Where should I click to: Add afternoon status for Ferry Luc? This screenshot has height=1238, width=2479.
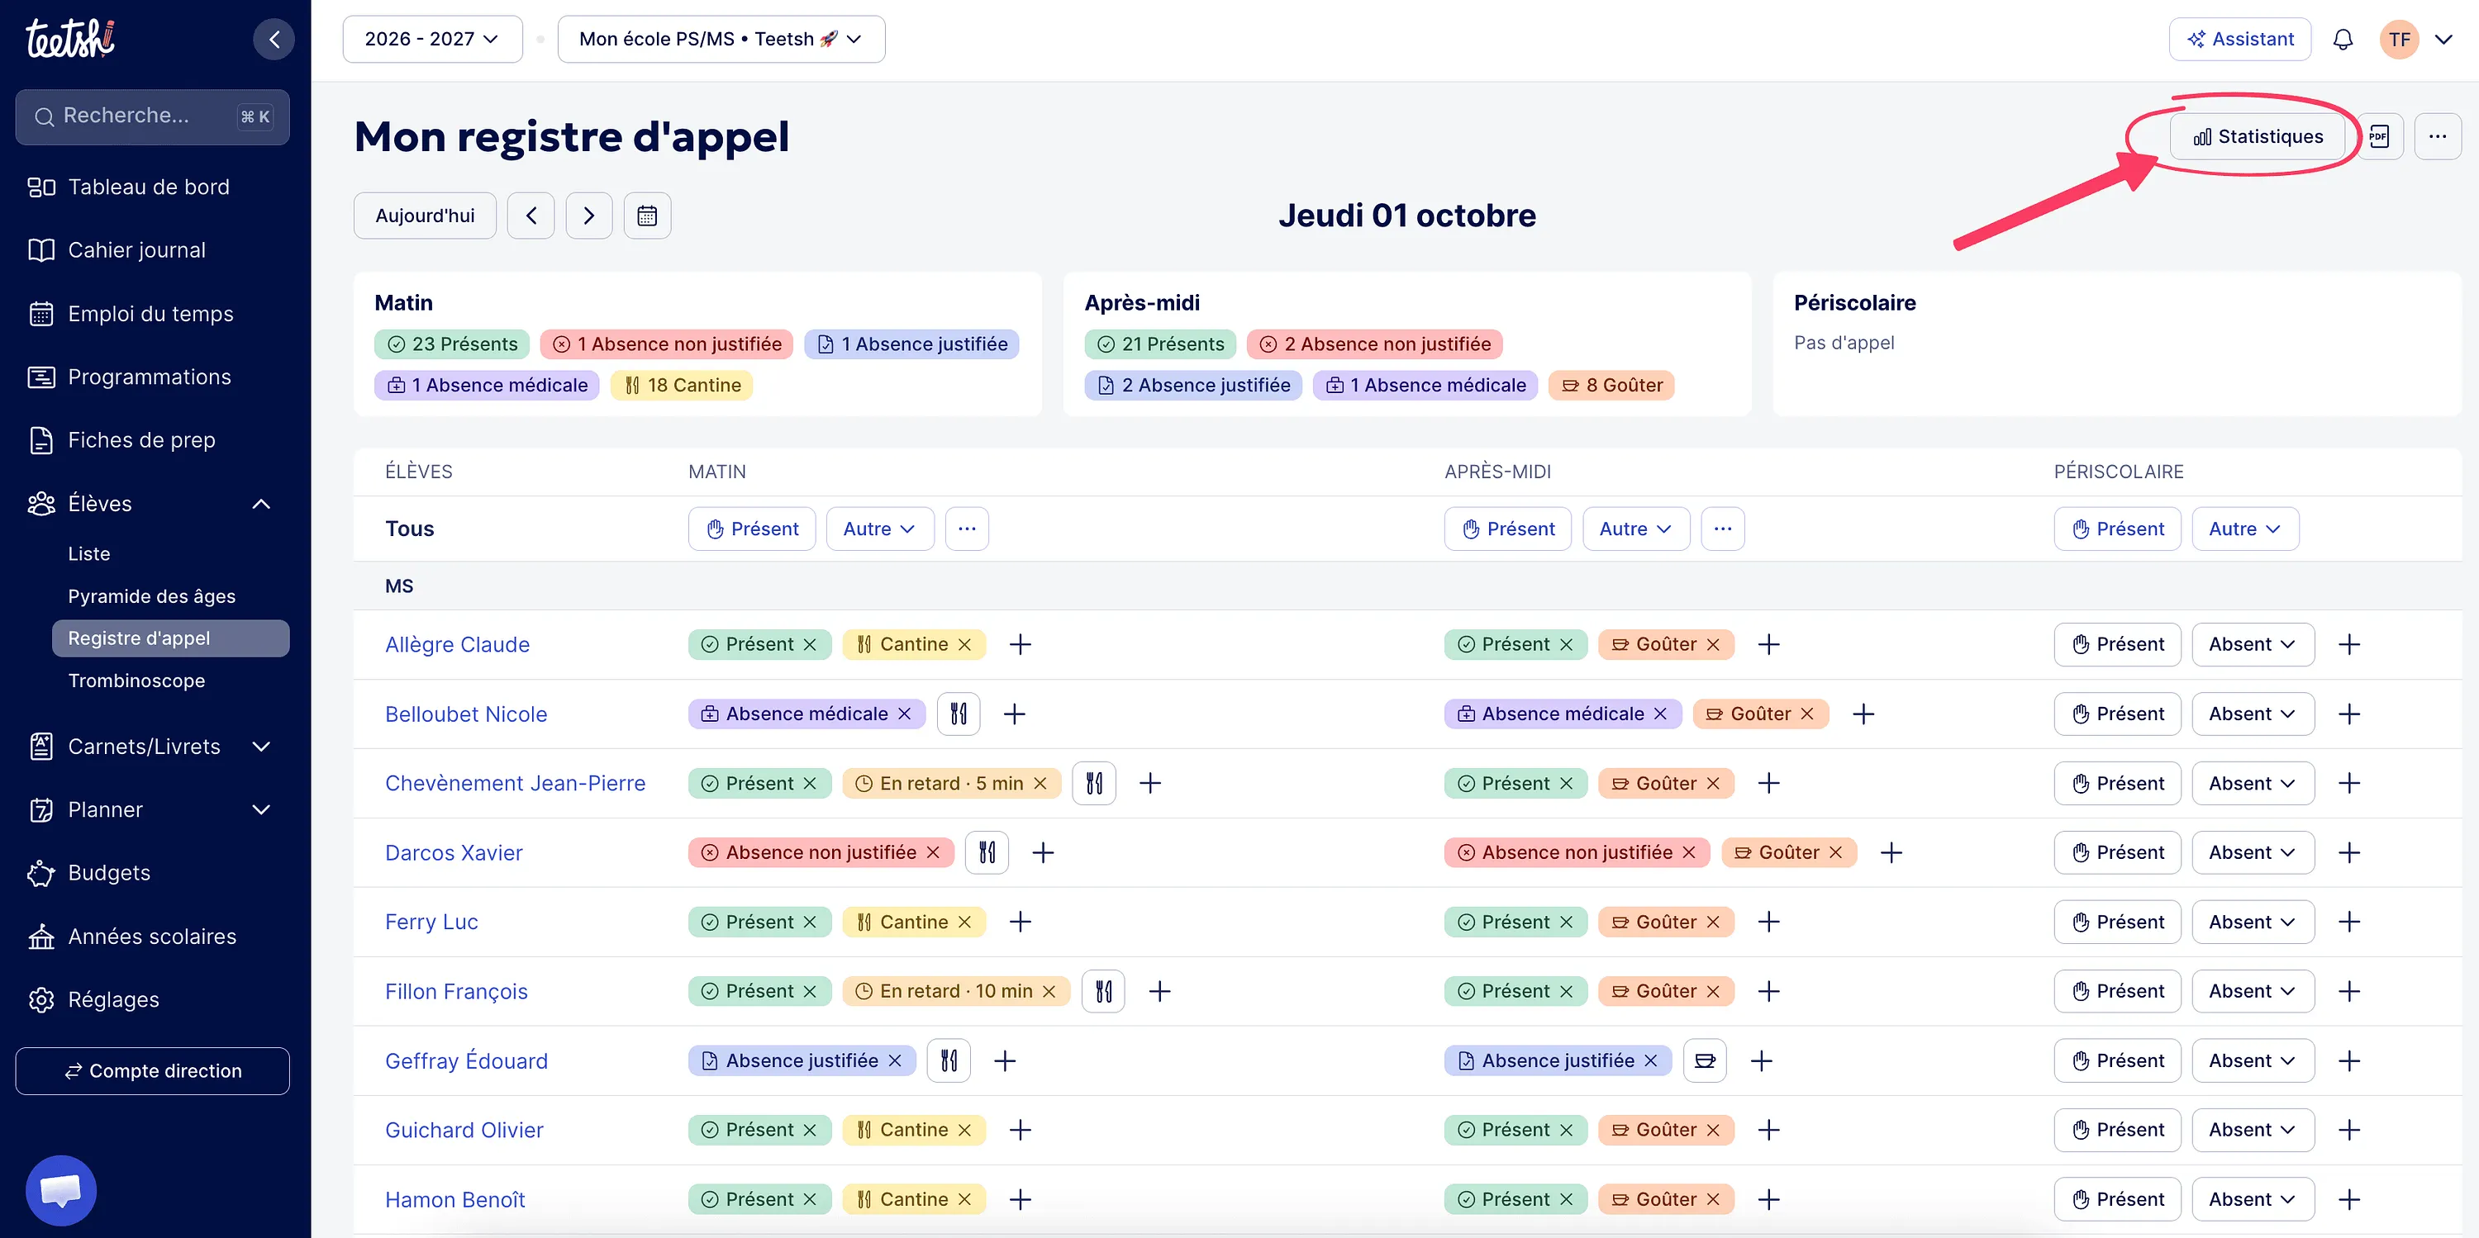tap(1769, 922)
